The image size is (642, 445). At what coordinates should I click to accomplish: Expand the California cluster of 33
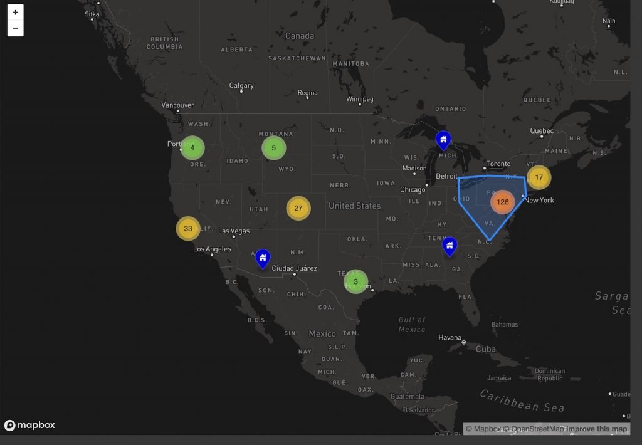click(x=188, y=228)
